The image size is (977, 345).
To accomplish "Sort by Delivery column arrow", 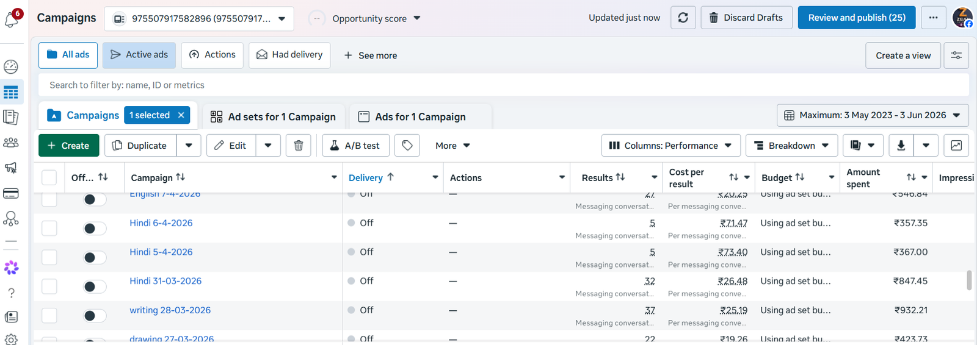I will click(390, 177).
